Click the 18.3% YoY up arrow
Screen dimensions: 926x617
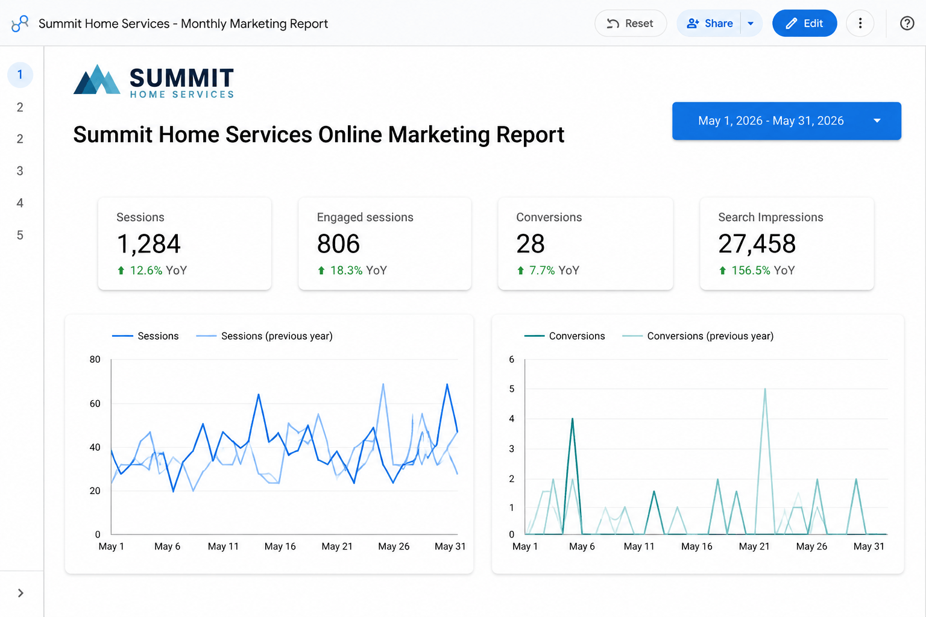[321, 271]
